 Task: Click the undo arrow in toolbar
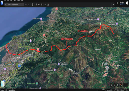pos(26,5)
